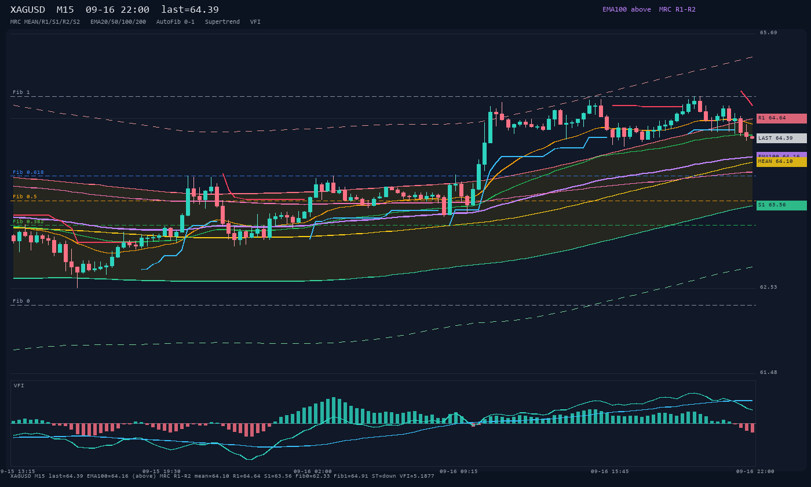
Task: Click the 'Fib 0.5' level label
Action: click(x=25, y=197)
